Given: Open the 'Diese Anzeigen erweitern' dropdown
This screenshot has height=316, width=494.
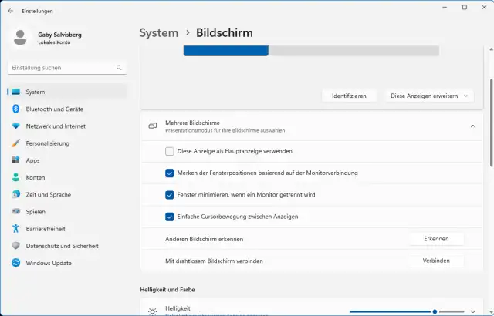Looking at the screenshot, I should [428, 96].
